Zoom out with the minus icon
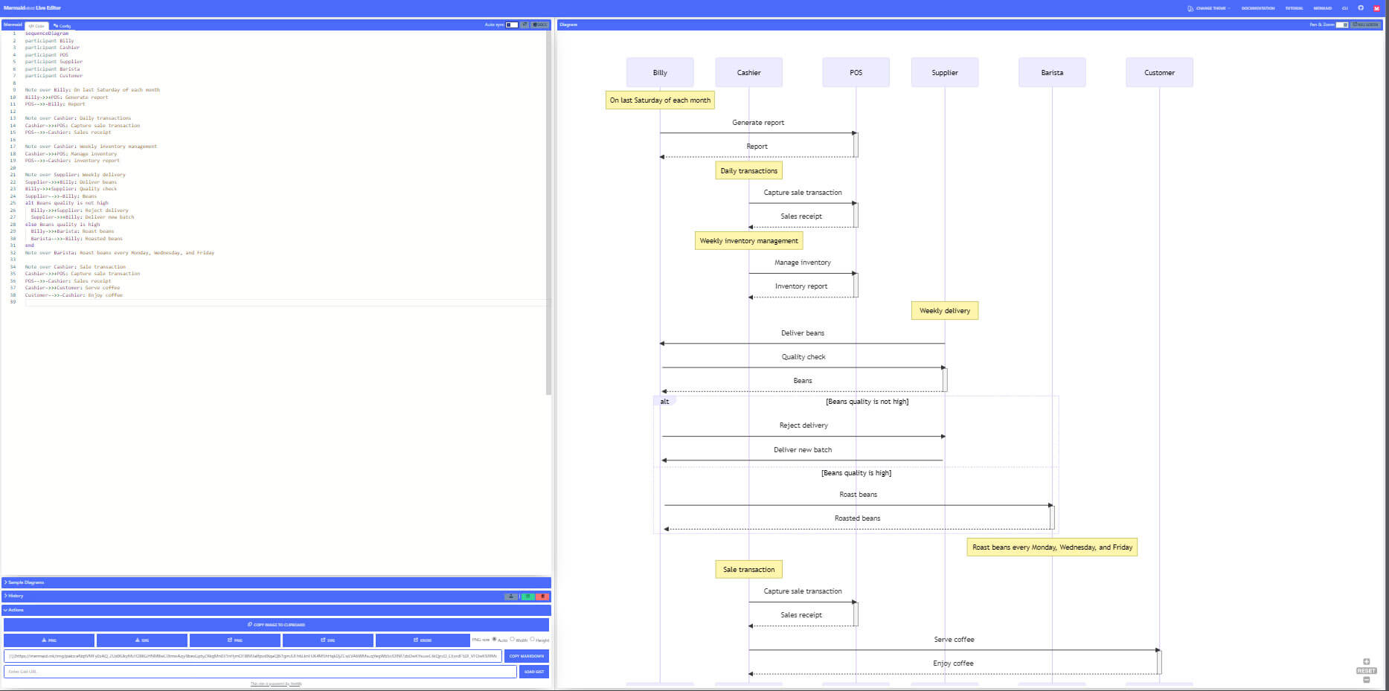This screenshot has width=1389, height=691. 1366,680
